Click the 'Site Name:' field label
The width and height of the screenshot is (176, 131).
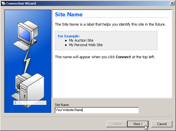[x=62, y=105]
